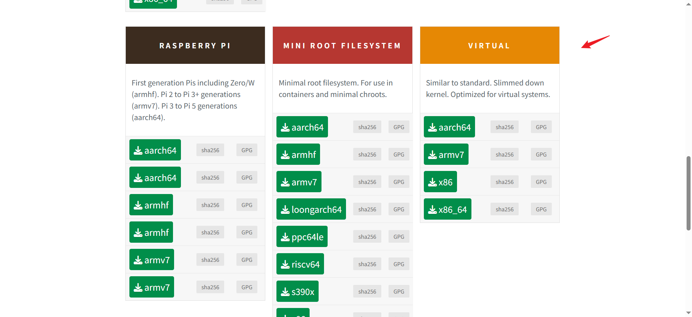Download Mini Root Filesystem ppc64le image
Viewport: 692px width, 317px height.
(x=302, y=237)
